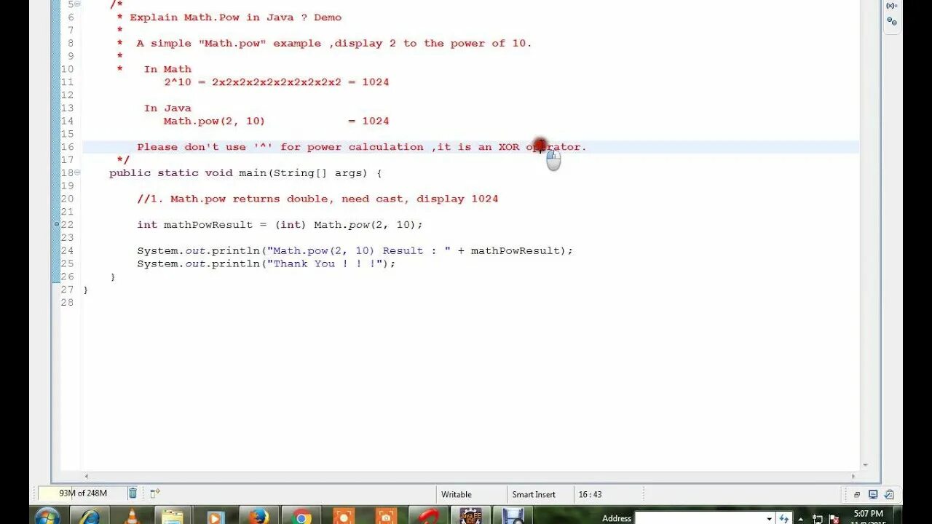Click the horizontal scrollbar left arrow

click(x=86, y=477)
